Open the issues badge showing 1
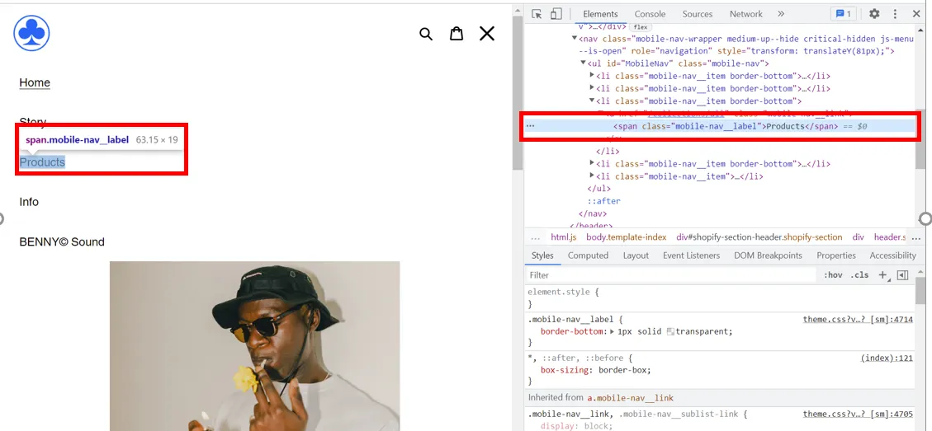The image size is (932, 431). pyautogui.click(x=843, y=14)
